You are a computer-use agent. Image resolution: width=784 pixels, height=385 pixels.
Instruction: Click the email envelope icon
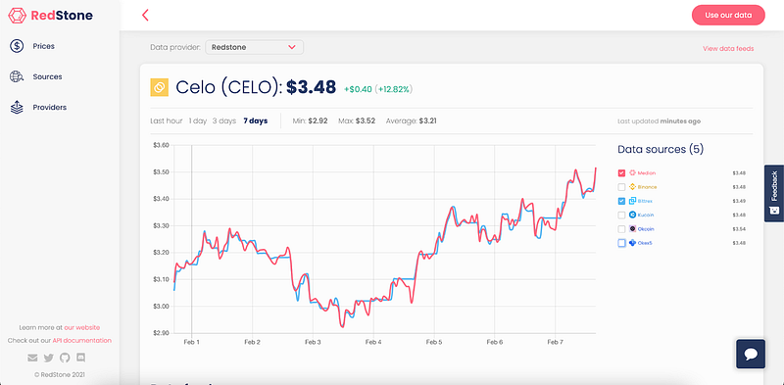[x=32, y=358]
